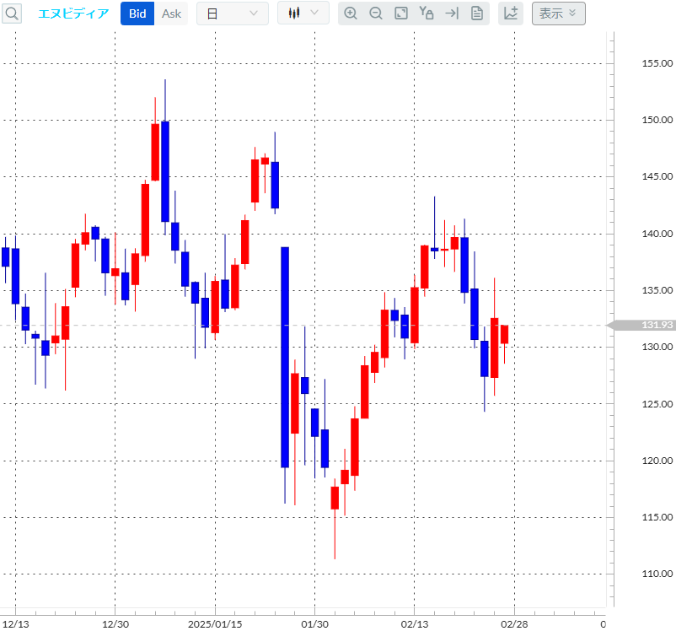Image resolution: width=676 pixels, height=631 pixels.
Task: Click the 150.00 price axis label
Action: (x=657, y=120)
